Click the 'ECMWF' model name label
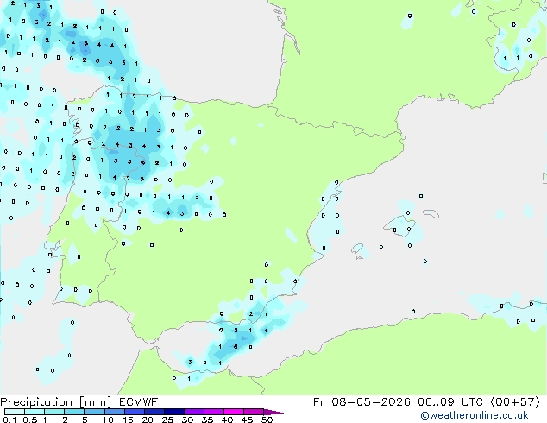 (139, 402)
